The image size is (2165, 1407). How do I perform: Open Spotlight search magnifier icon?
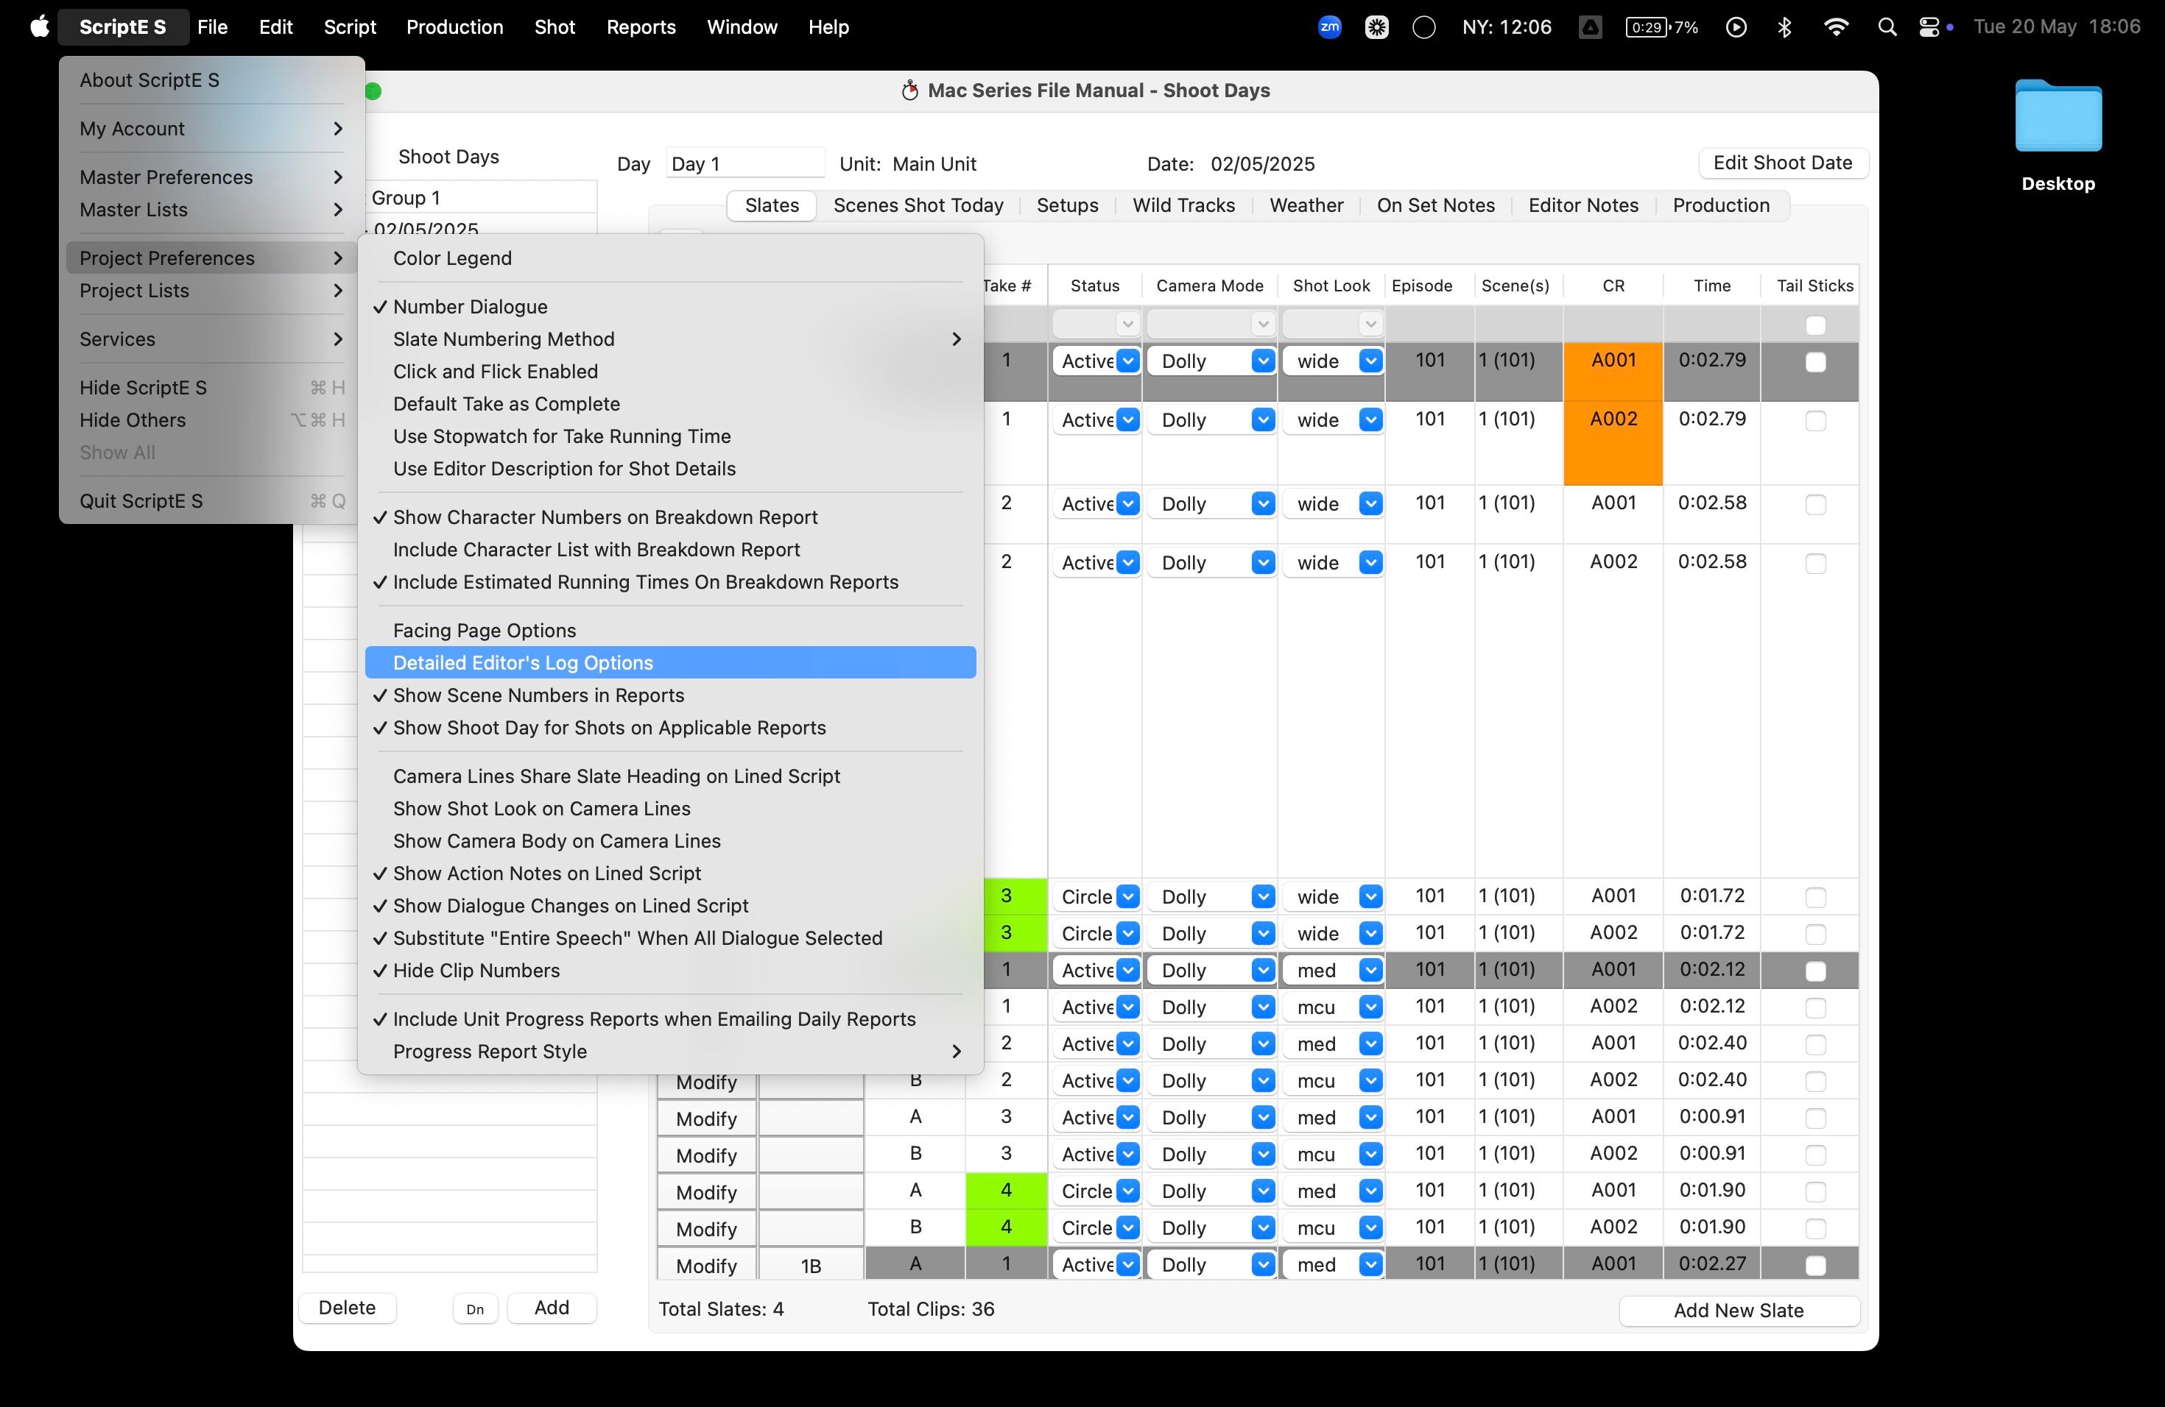point(1887,26)
